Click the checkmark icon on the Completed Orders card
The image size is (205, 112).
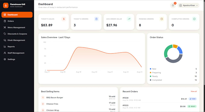(x=194, y=19)
